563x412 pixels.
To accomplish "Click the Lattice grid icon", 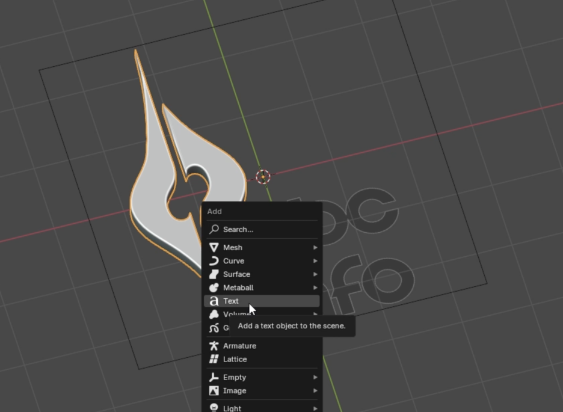I will [214, 359].
